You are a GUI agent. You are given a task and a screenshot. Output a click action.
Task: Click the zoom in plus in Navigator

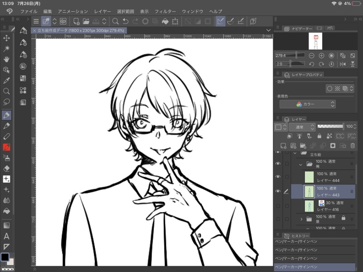coord(321,55)
